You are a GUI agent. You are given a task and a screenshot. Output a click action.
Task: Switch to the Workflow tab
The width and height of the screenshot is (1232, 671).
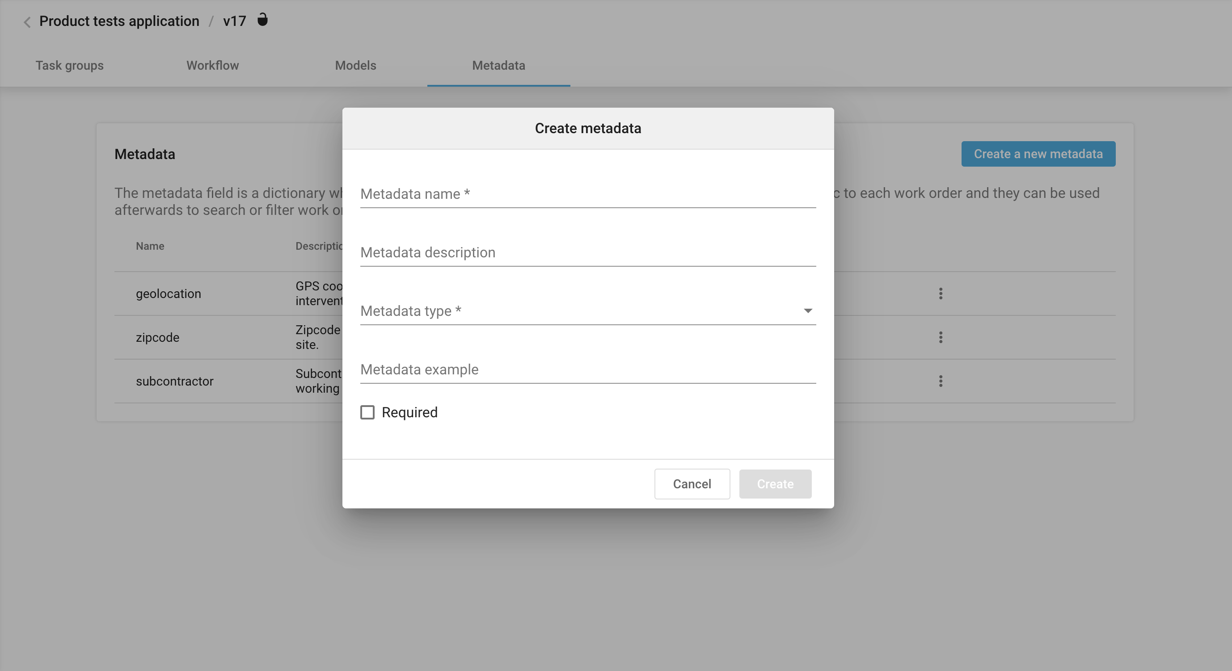coord(212,66)
